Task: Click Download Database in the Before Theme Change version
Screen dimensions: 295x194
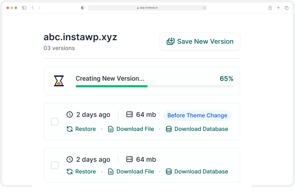Action: click(197, 129)
